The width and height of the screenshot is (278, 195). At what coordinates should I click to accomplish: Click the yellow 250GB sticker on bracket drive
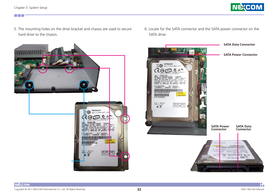pyautogui.click(x=110, y=141)
